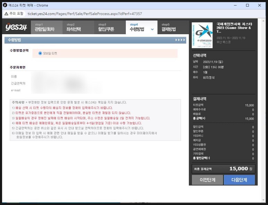Expand the chevron on the 수령방법 tab
The image size is (268, 205).
(152, 29)
